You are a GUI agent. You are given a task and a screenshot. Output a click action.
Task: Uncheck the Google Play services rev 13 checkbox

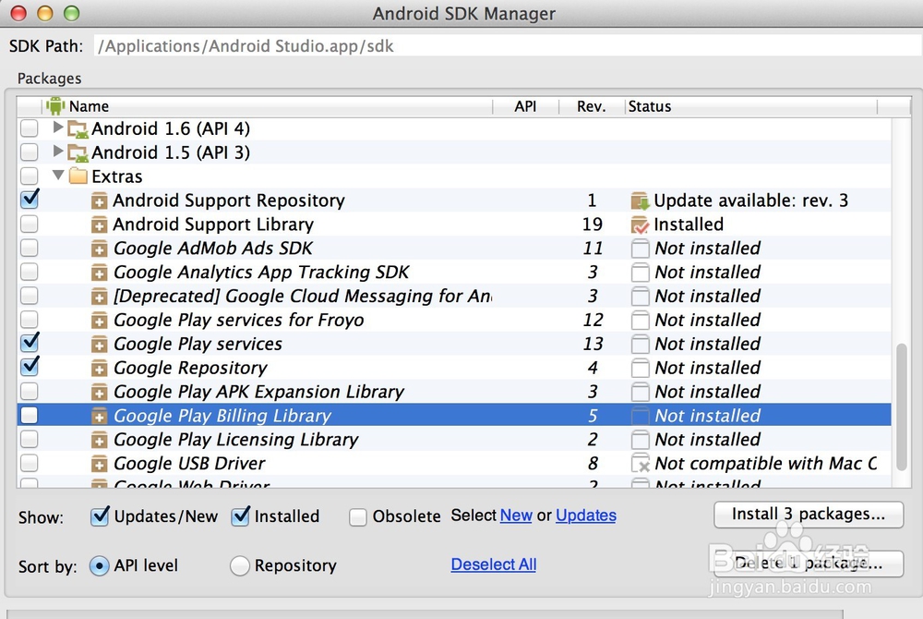click(30, 343)
